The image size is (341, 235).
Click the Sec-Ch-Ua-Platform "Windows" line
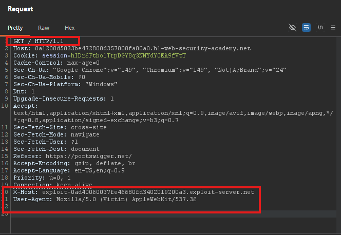(x=65, y=84)
